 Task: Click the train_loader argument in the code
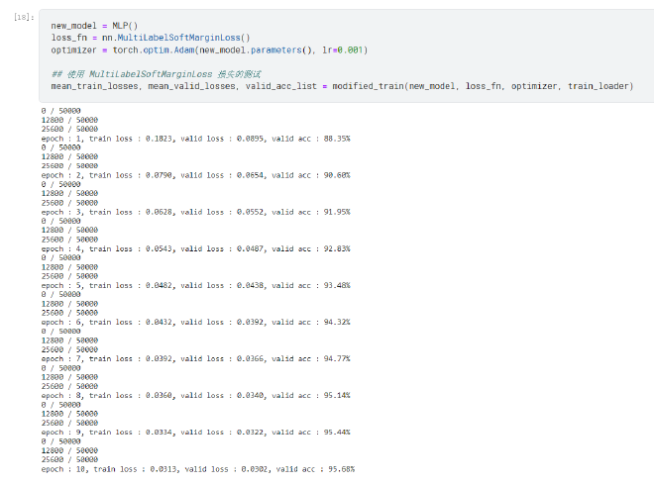[x=599, y=86]
